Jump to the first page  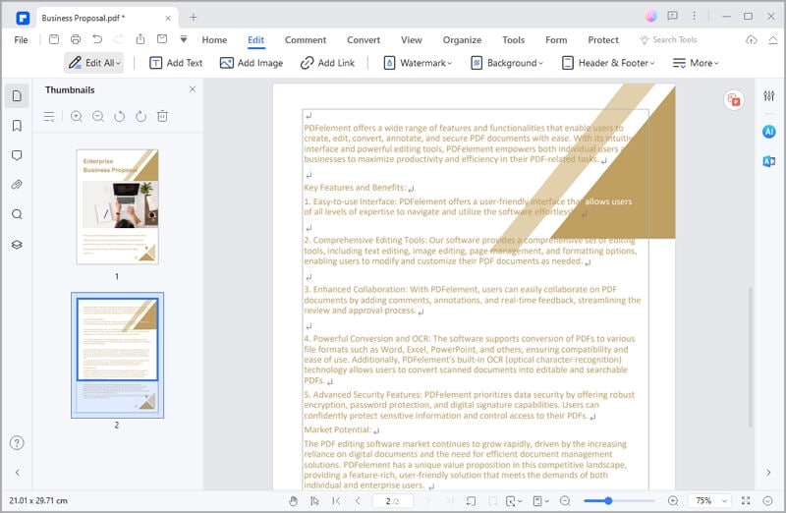[x=336, y=500]
